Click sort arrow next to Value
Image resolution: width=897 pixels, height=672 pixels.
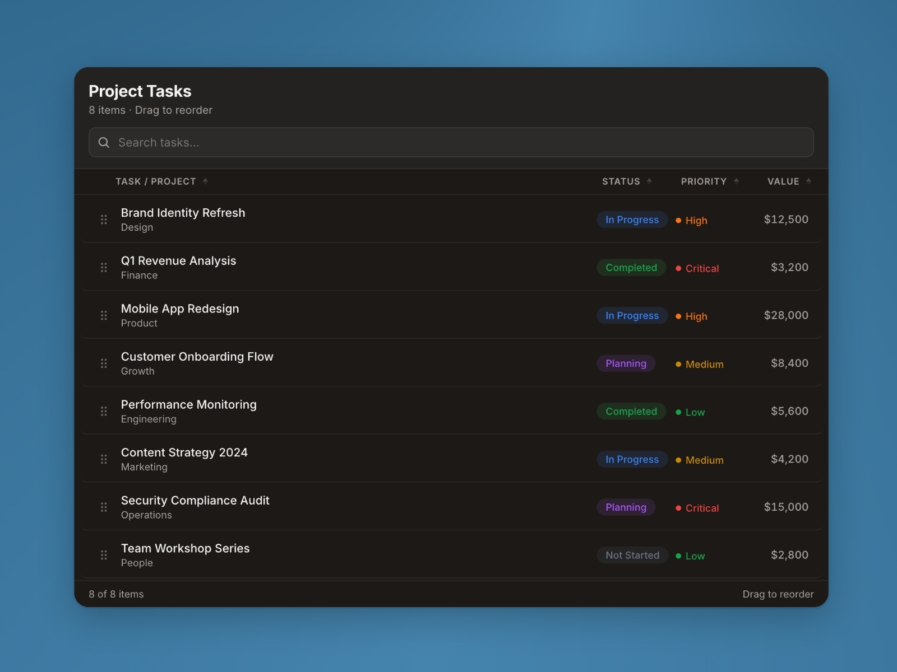pyautogui.click(x=808, y=181)
